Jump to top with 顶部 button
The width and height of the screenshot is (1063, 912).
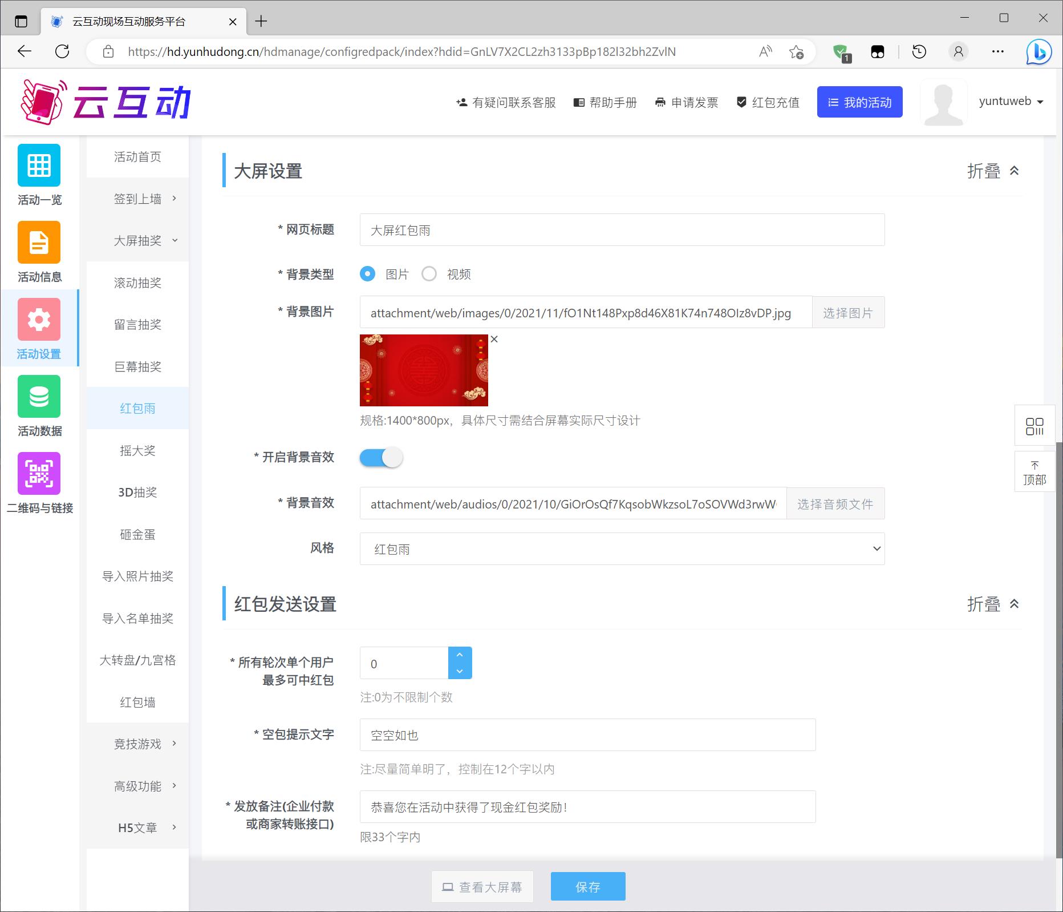coord(1034,473)
